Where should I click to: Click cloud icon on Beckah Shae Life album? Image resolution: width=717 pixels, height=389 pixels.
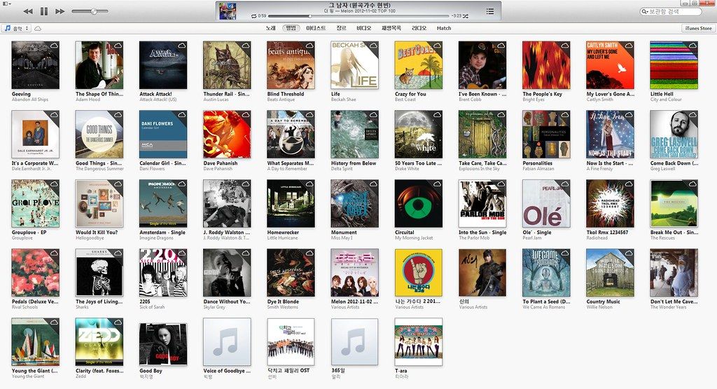click(373, 46)
